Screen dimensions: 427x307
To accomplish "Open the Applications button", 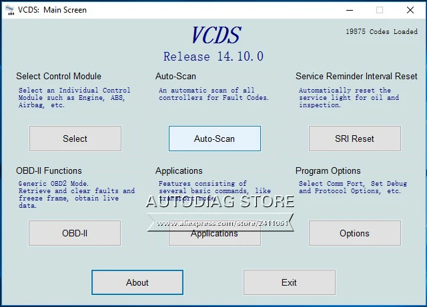I will (215, 233).
